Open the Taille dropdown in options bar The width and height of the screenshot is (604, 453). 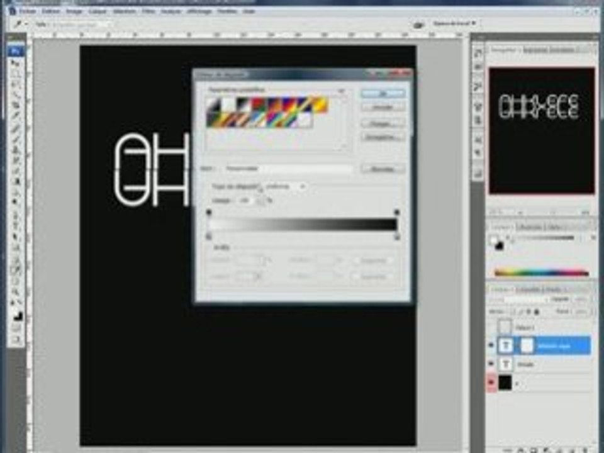[81, 25]
